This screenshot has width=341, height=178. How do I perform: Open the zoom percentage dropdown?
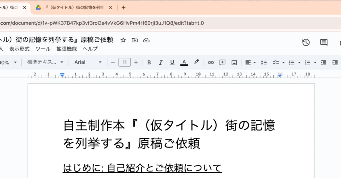(9, 62)
